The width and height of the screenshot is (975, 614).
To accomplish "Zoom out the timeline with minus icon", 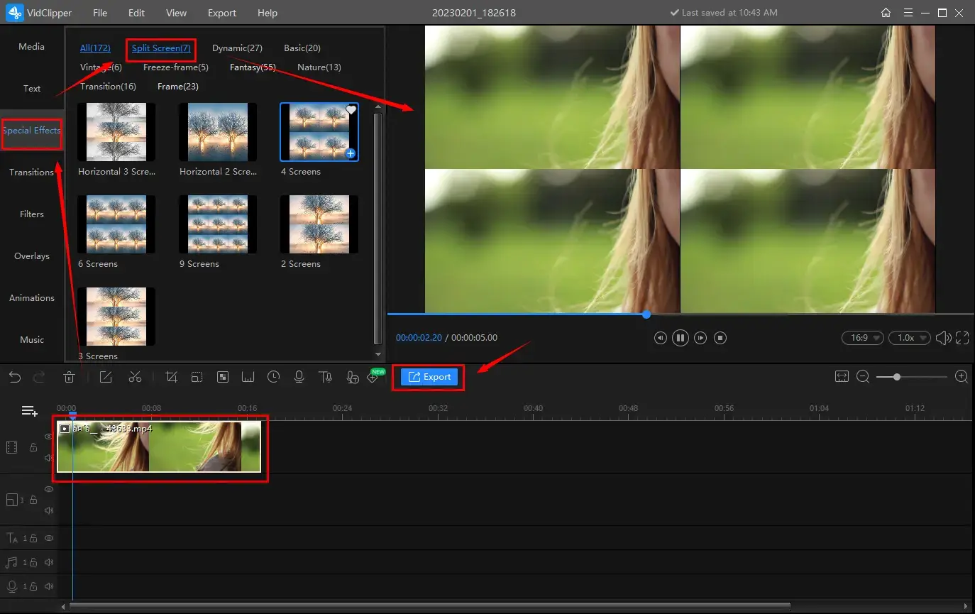I will [863, 377].
